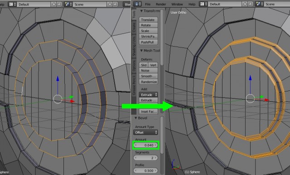Click the Randomize button

click(x=148, y=82)
